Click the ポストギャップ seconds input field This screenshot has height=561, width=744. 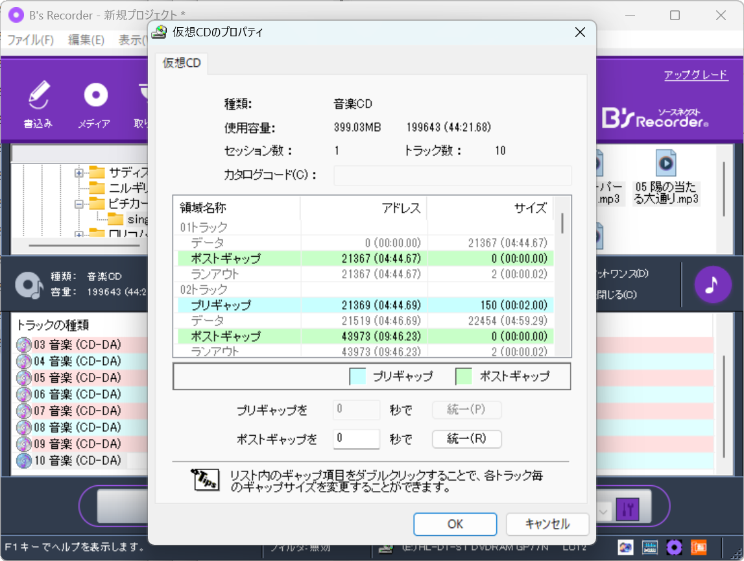tap(356, 438)
